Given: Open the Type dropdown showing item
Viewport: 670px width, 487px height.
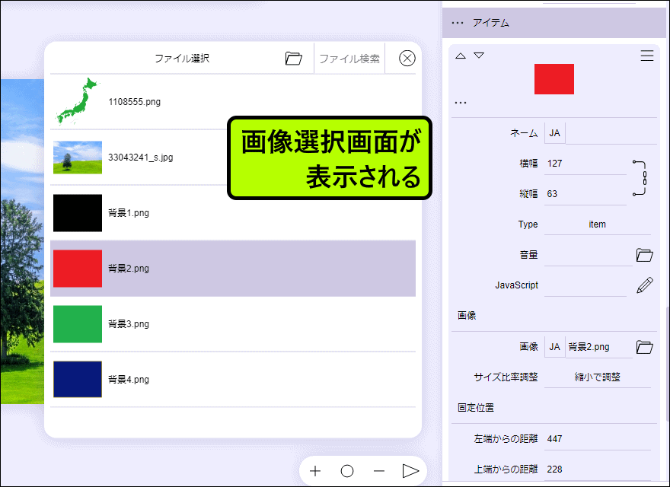Looking at the screenshot, I should pyautogui.click(x=597, y=224).
